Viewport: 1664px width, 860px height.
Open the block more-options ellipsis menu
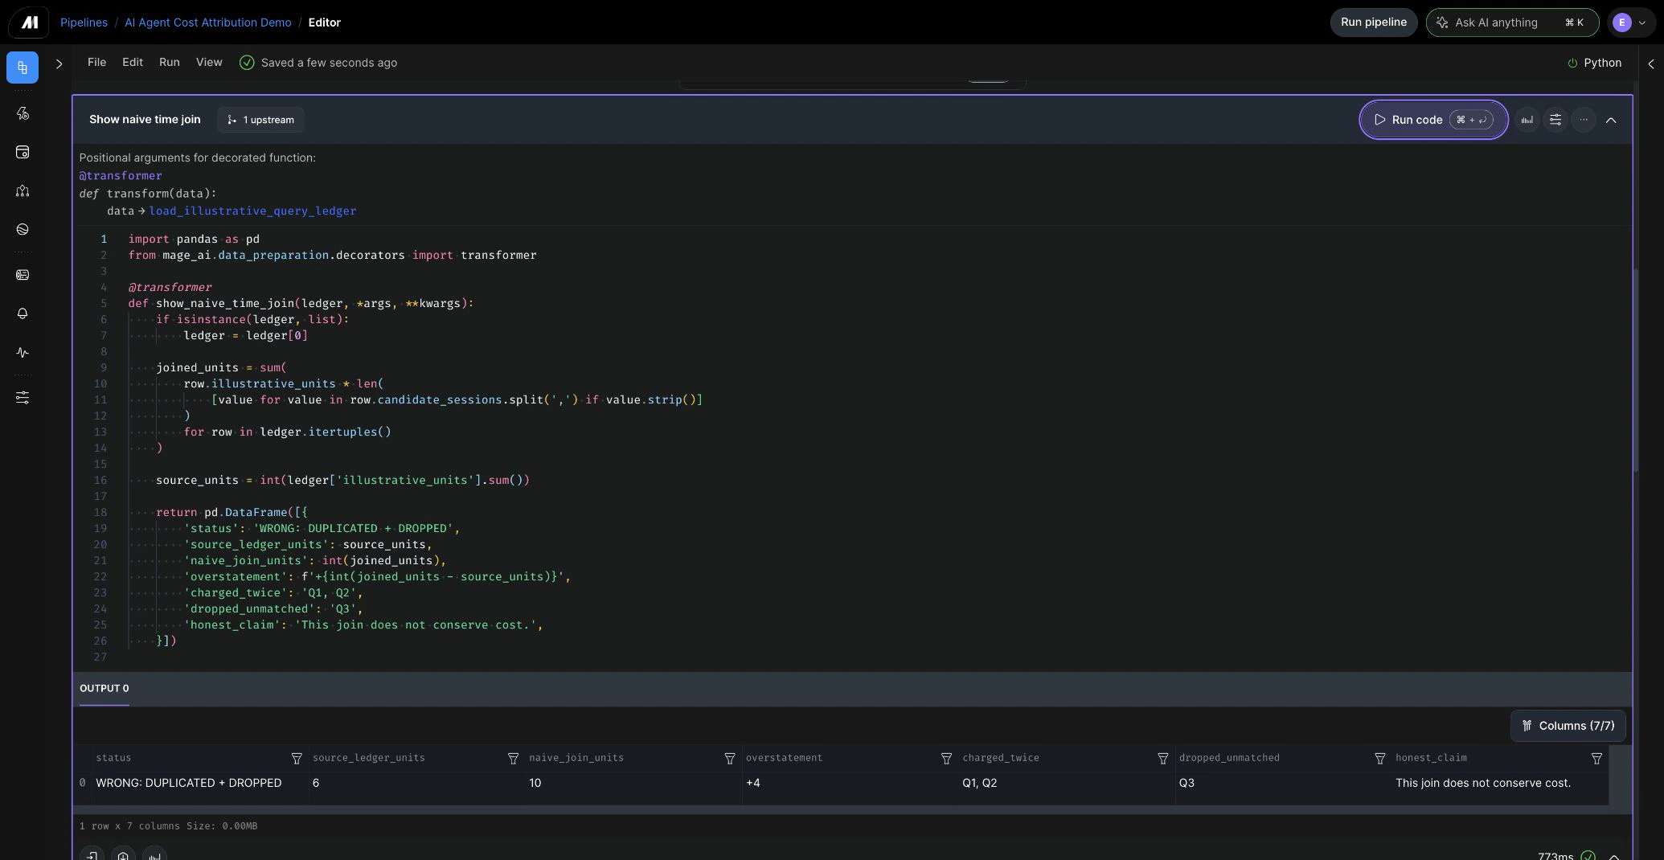pos(1584,120)
